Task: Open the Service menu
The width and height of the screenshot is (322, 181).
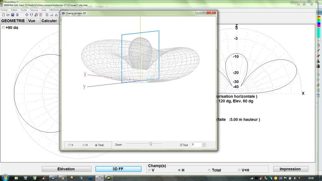Action: (x=34, y=10)
